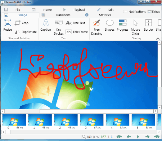The height and width of the screenshot is (141, 162).
Task: Add a Progress overlay
Action: (x=122, y=26)
